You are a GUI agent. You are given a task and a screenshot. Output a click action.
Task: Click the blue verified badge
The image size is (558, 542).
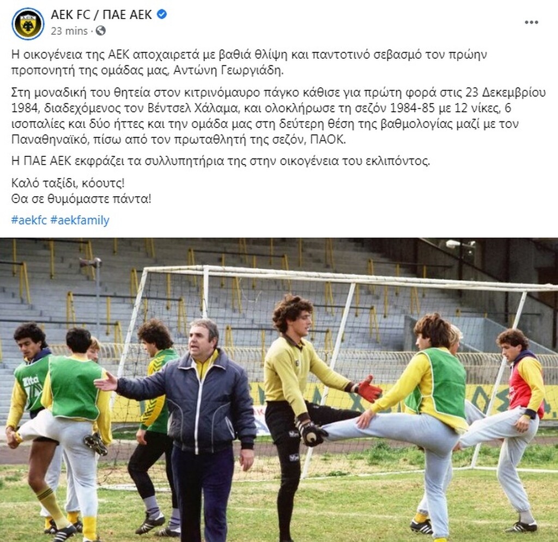(162, 15)
